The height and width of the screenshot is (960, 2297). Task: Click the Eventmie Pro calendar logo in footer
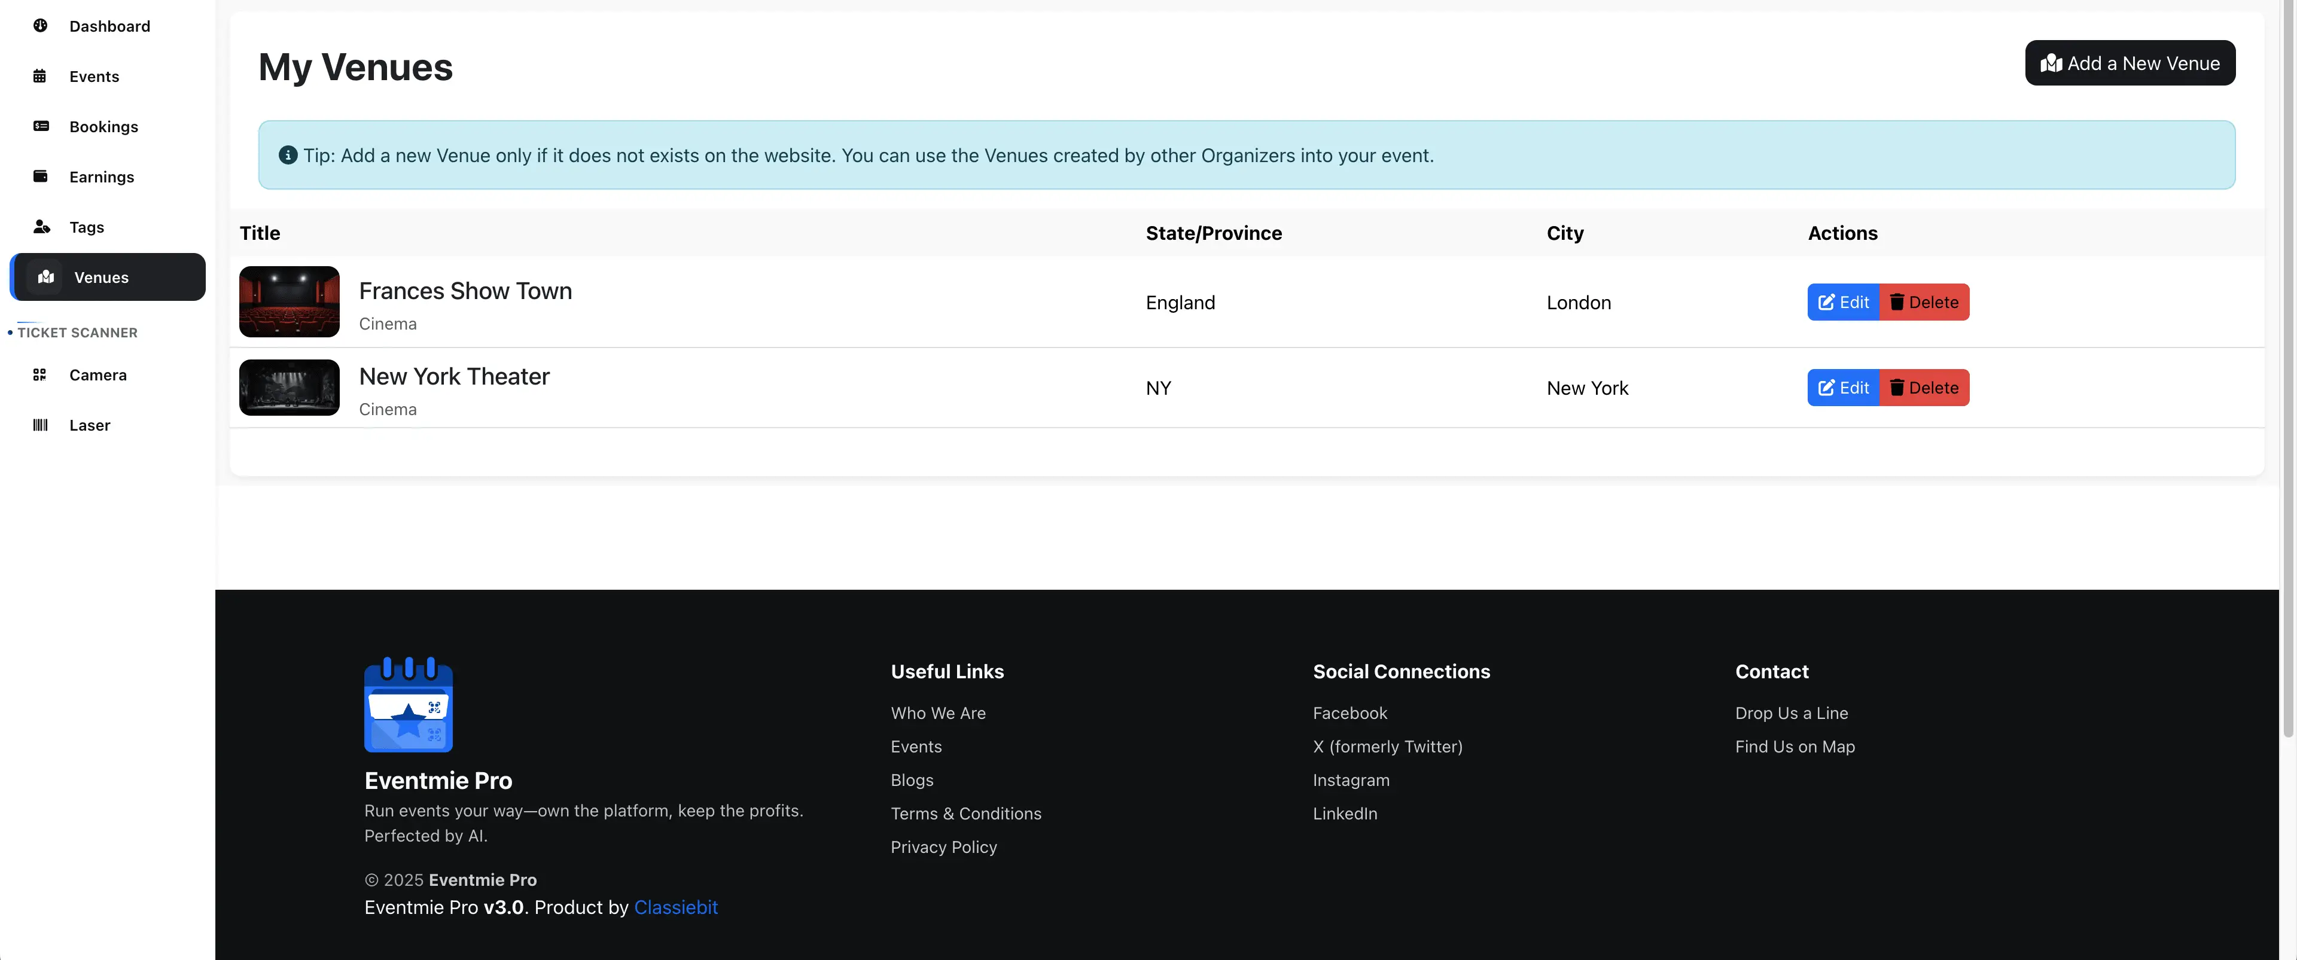[409, 704]
